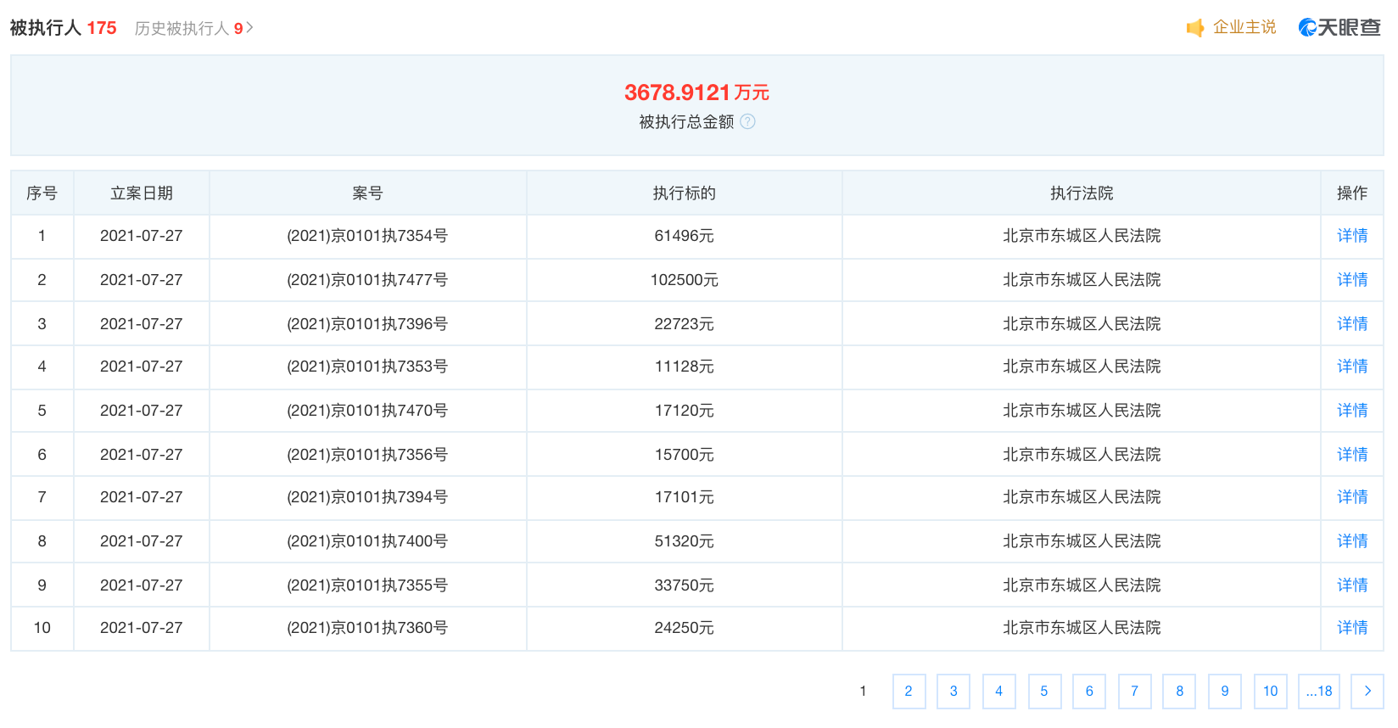Jump to page 2 of results
Screen dimensions: 1398x728
click(909, 691)
